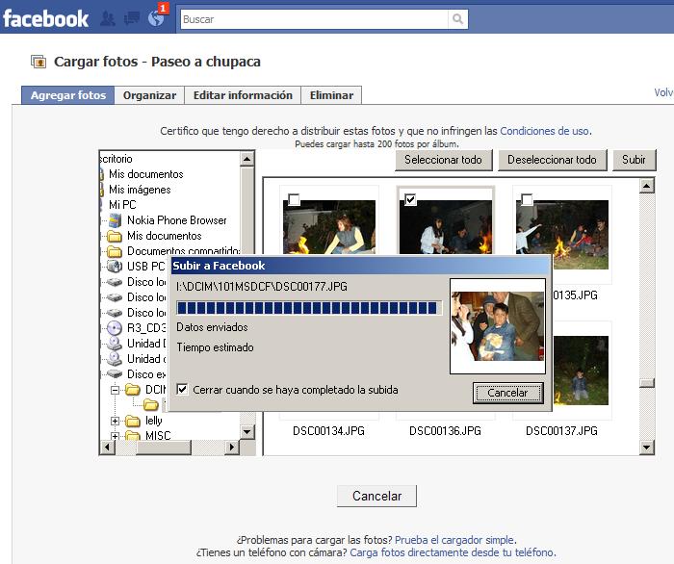Open the notifications globe icon
674x564 pixels.
tap(156, 18)
